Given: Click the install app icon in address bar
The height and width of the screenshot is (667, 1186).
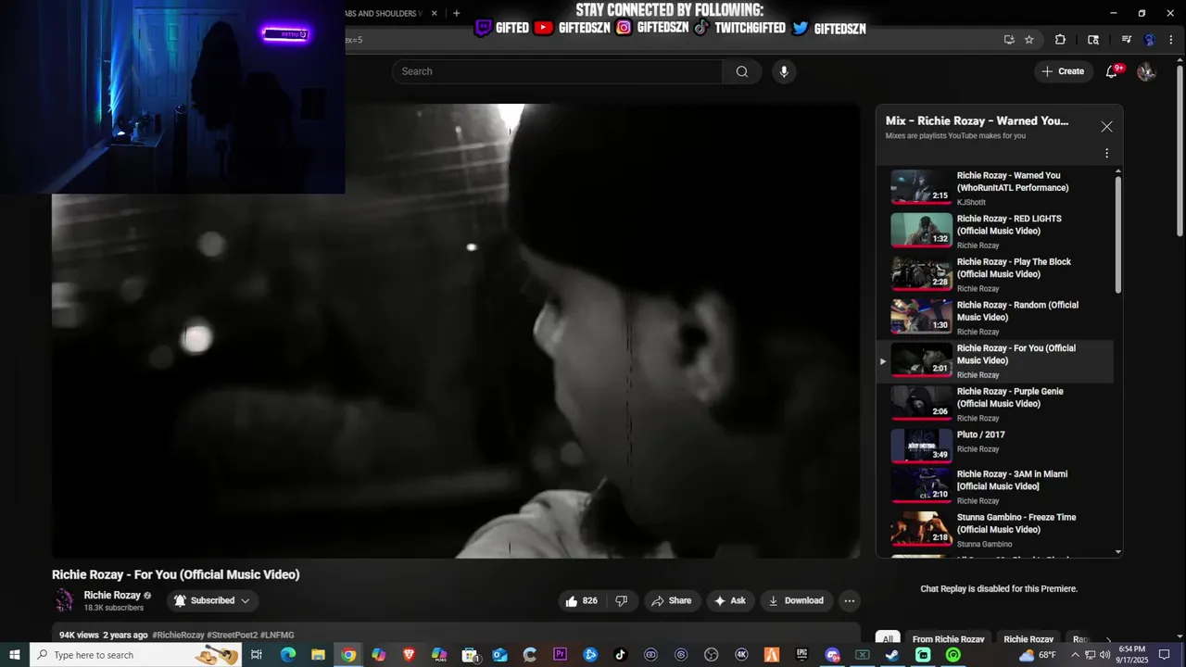Looking at the screenshot, I should point(1009,40).
